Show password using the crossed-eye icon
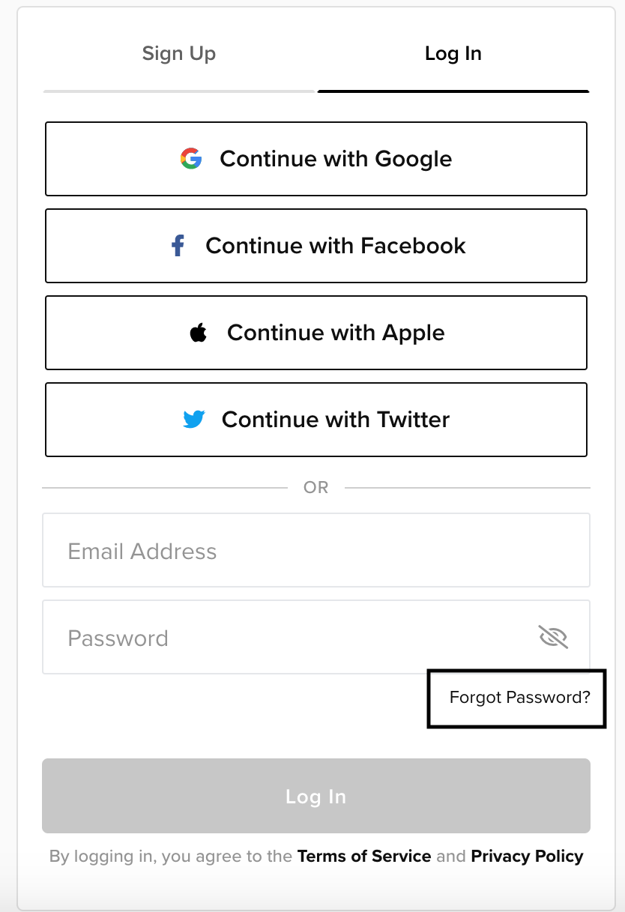The height and width of the screenshot is (912, 625). click(553, 638)
